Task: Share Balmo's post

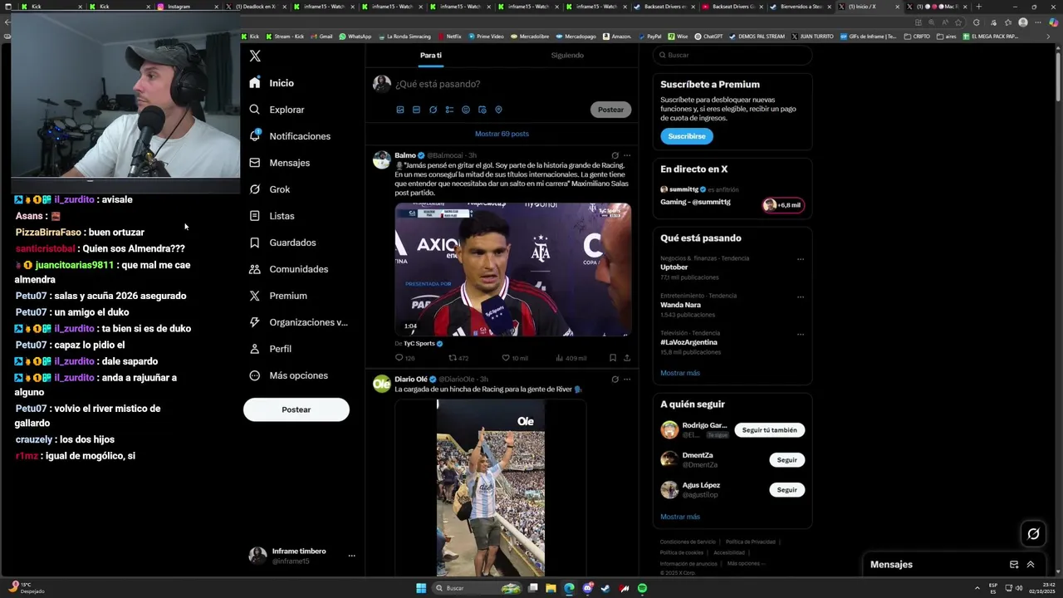Action: tap(627, 358)
